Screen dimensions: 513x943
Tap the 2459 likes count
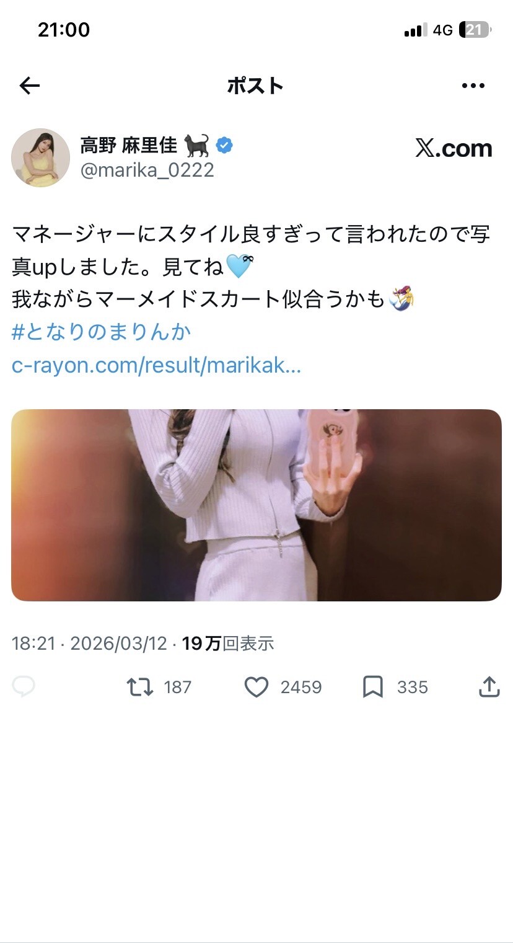coord(301,687)
